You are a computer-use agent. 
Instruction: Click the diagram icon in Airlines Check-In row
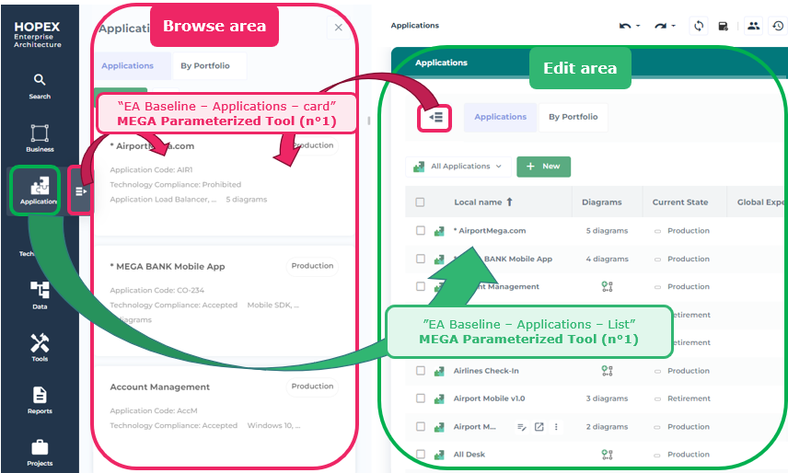pyautogui.click(x=607, y=371)
